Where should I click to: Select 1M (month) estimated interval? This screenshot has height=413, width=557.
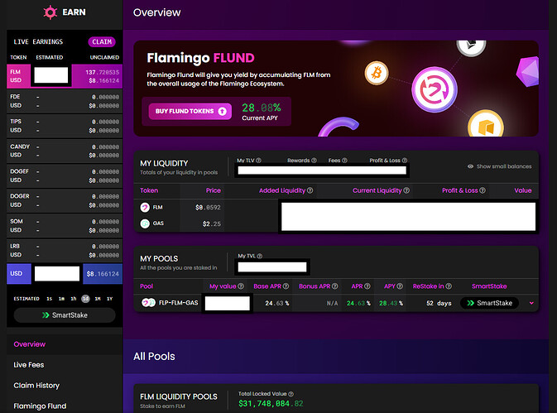(98, 299)
